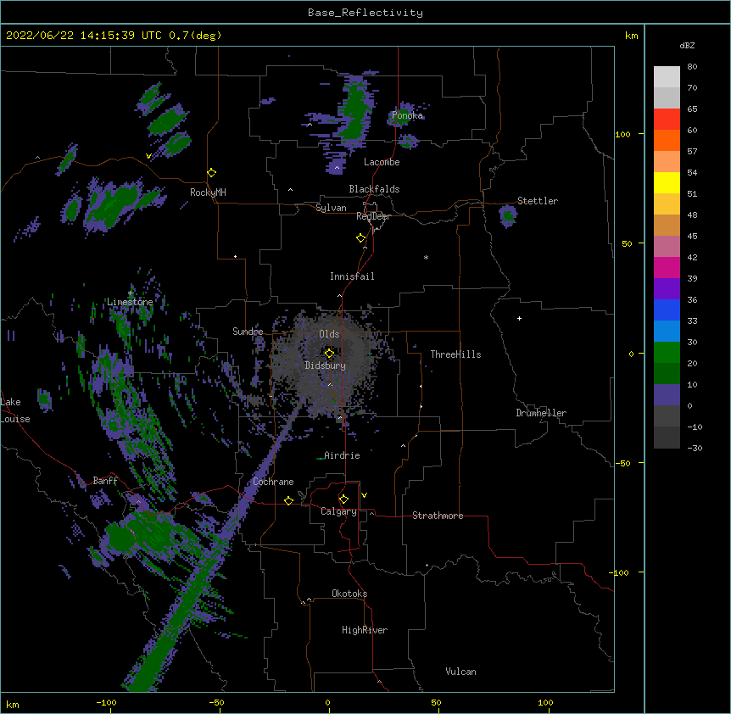Click the Base_Reflectivity title
Image resolution: width=731 pixels, height=714 pixels.
pyautogui.click(x=365, y=13)
